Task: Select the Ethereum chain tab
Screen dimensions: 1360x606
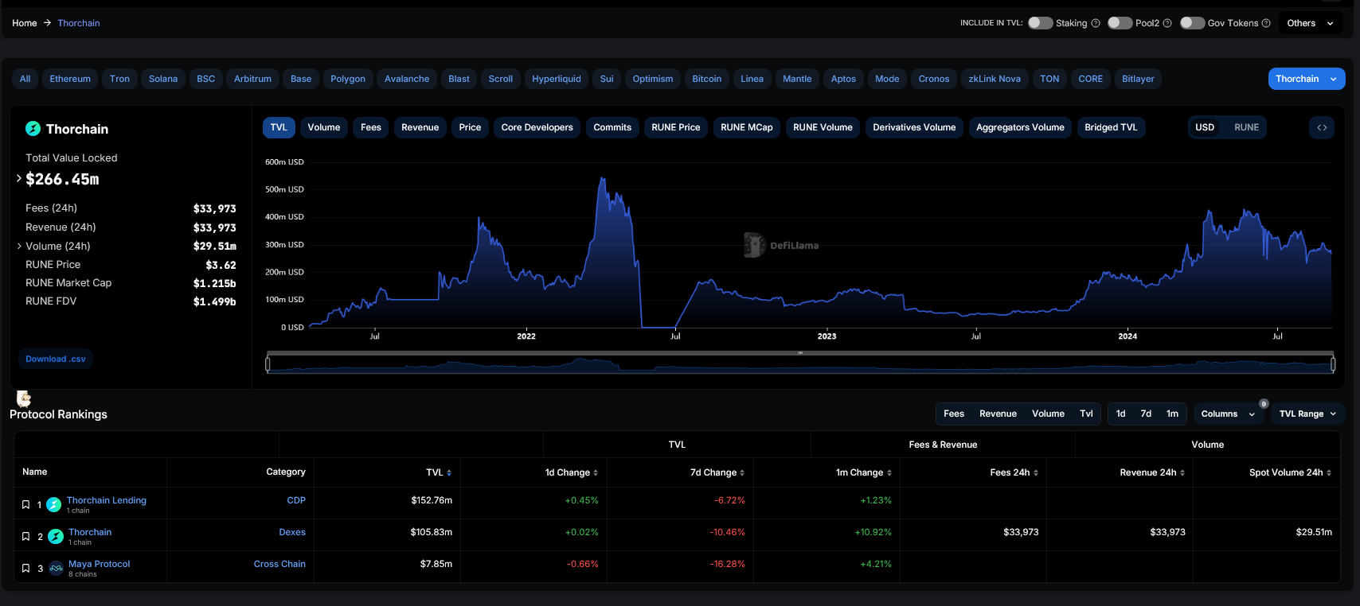Action: pos(70,79)
